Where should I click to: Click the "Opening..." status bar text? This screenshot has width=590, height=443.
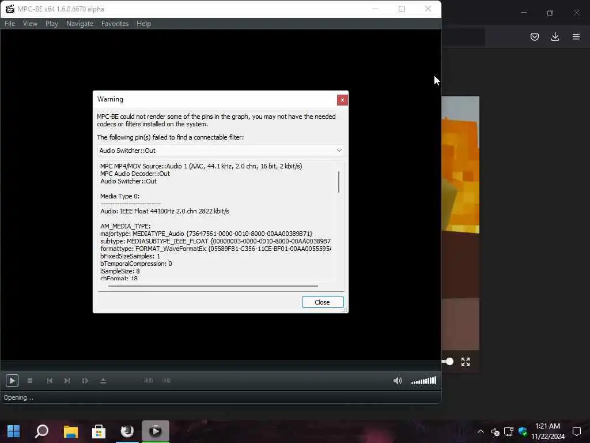click(x=18, y=397)
